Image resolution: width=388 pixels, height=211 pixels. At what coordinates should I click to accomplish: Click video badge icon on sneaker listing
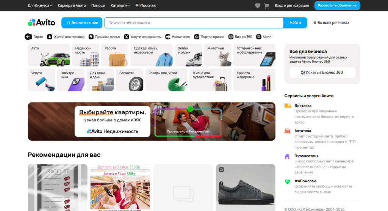(221, 170)
